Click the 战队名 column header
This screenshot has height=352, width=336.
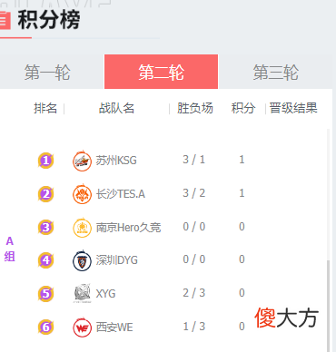click(x=116, y=108)
